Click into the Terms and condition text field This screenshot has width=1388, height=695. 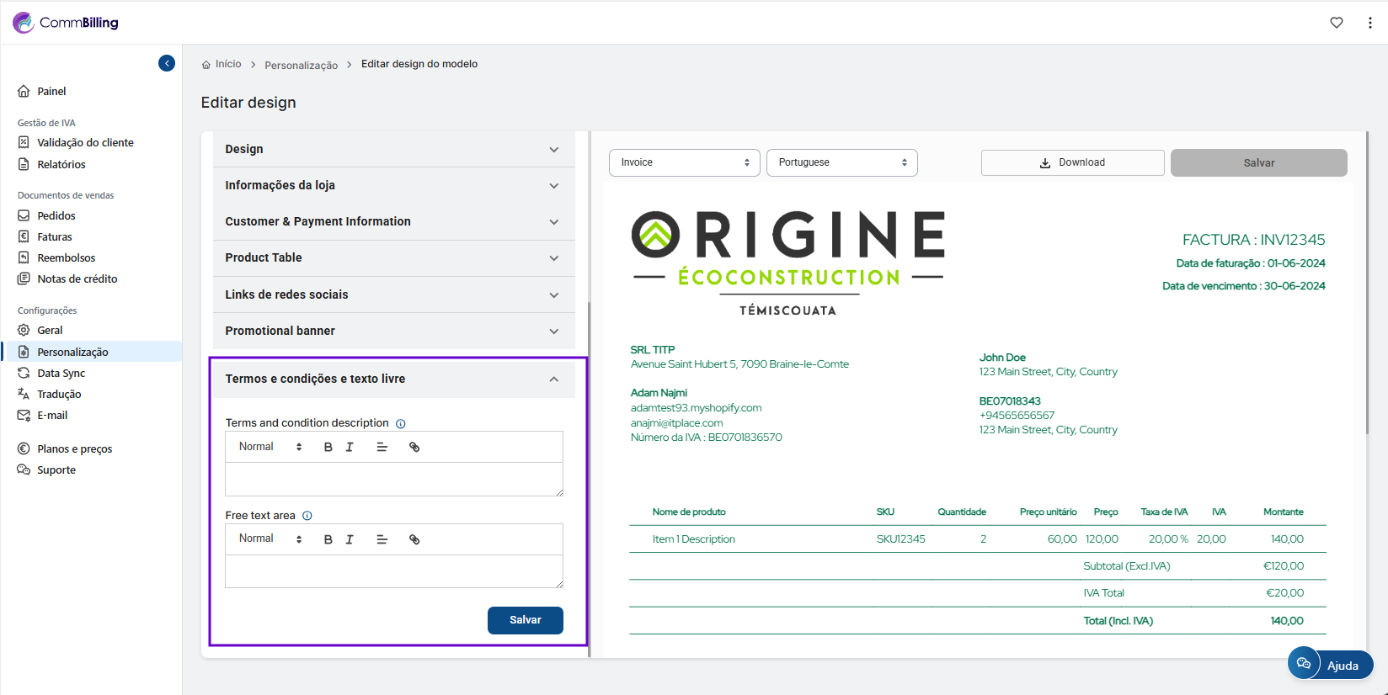[393, 479]
